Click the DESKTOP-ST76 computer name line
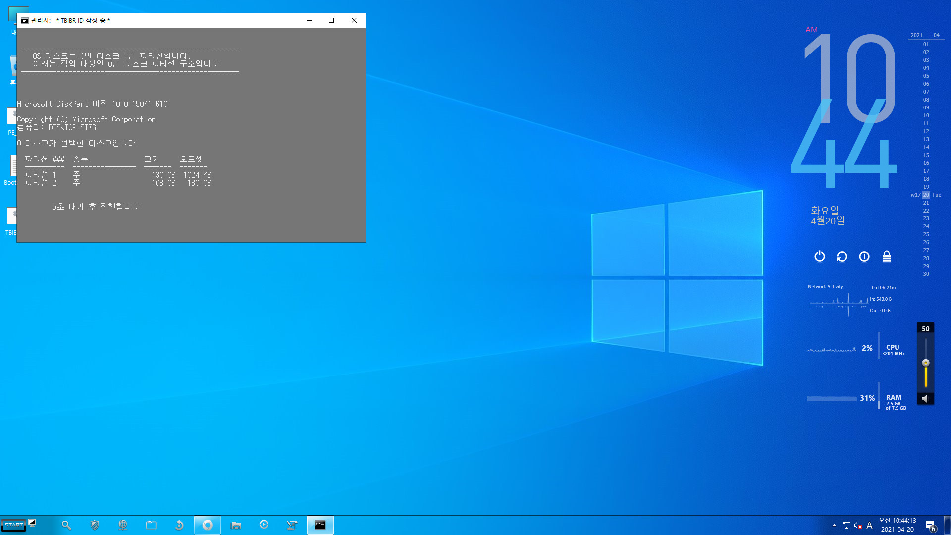 point(56,127)
